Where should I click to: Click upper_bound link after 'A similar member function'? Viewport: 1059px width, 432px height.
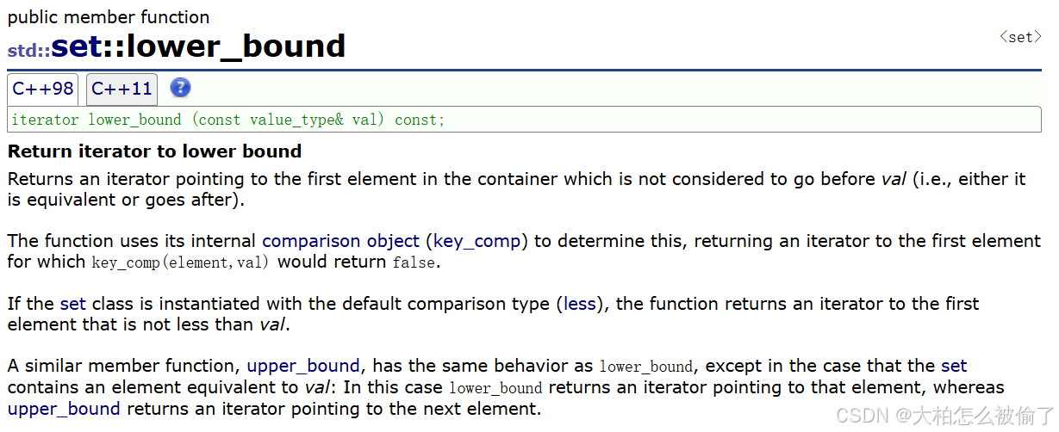click(x=303, y=366)
